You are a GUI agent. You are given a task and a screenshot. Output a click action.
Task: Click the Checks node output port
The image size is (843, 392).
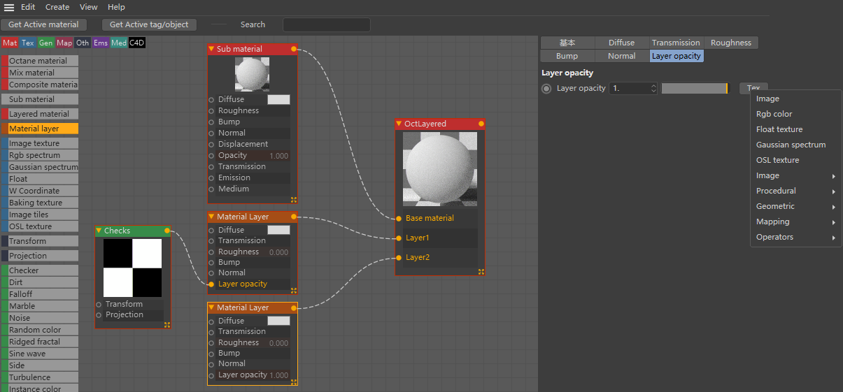pyautogui.click(x=167, y=231)
